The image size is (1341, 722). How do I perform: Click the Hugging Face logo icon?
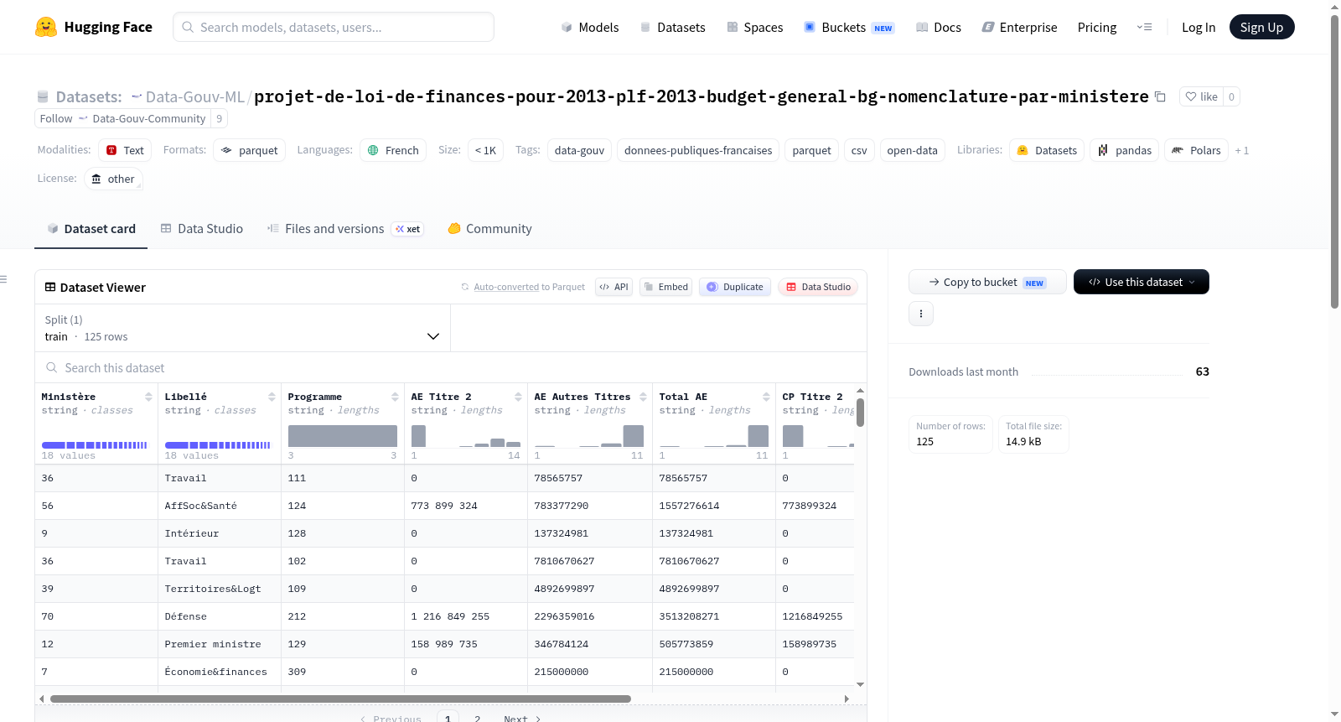point(46,27)
